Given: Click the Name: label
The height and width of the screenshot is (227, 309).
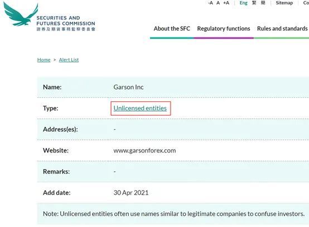Looking at the screenshot, I should (x=52, y=87).
